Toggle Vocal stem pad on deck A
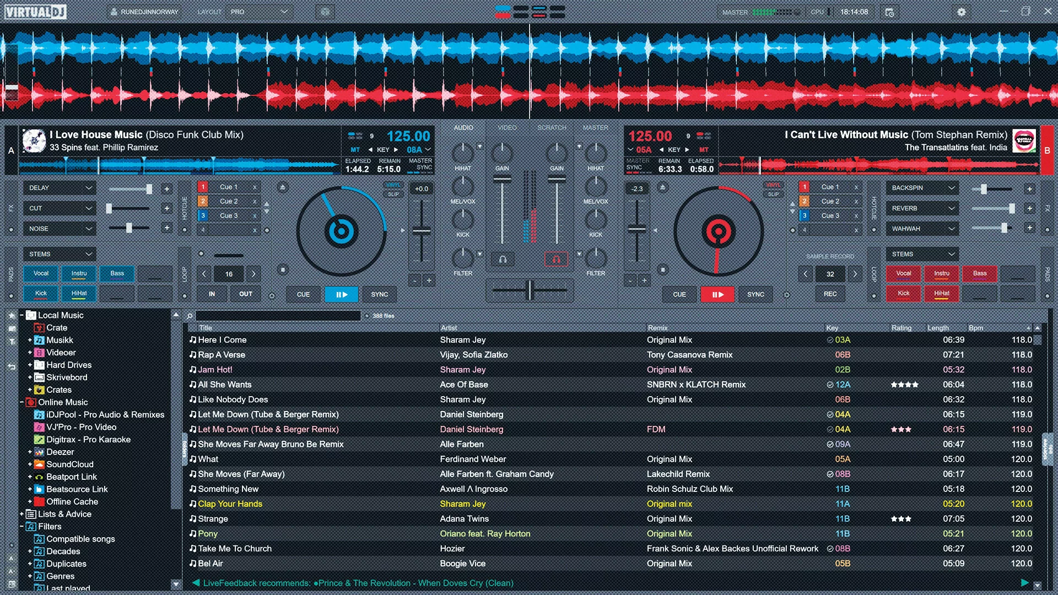The height and width of the screenshot is (595, 1058). tap(41, 274)
